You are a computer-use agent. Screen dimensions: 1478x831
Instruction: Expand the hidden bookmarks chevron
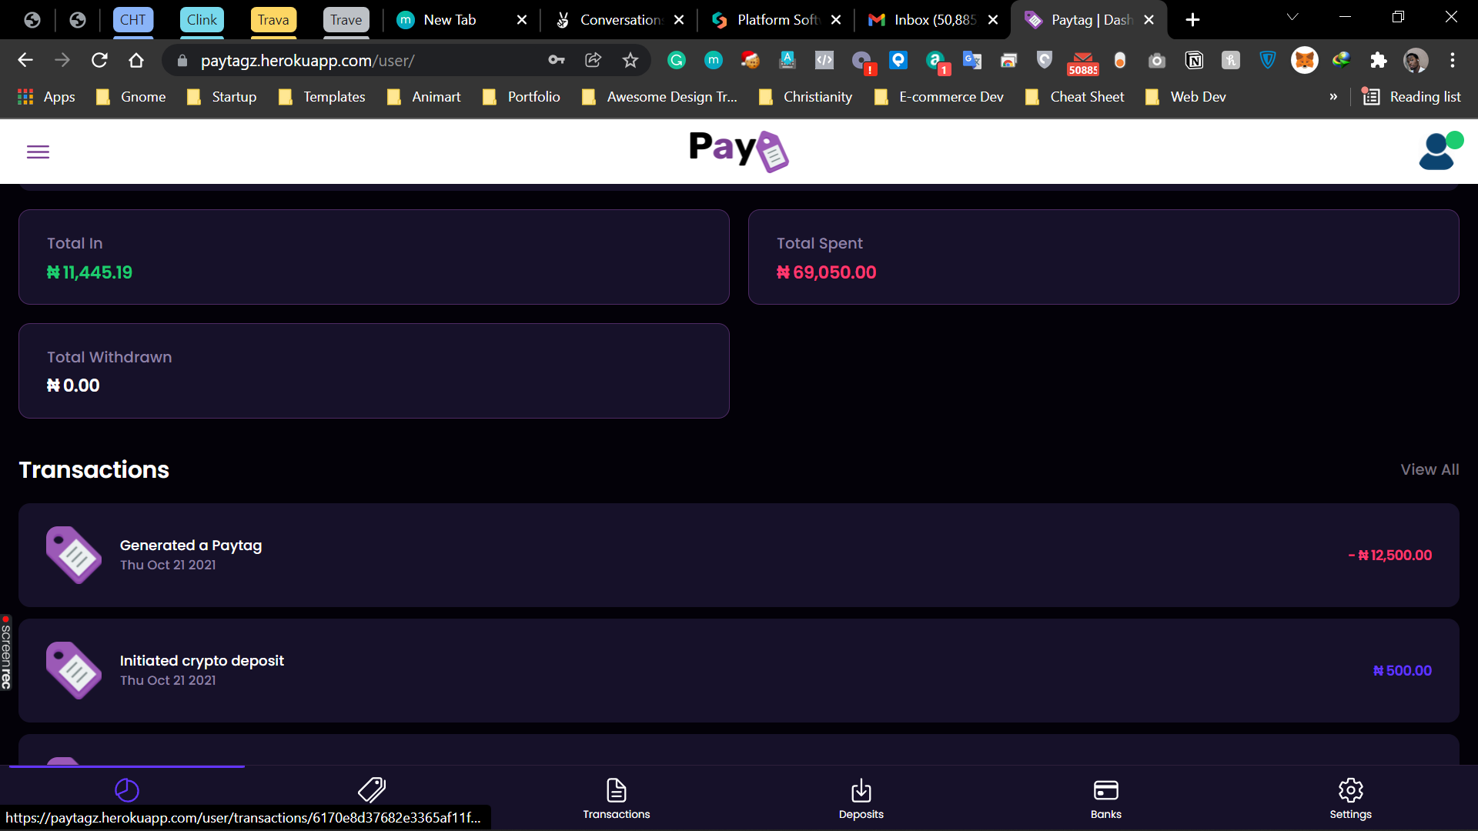tap(1333, 97)
